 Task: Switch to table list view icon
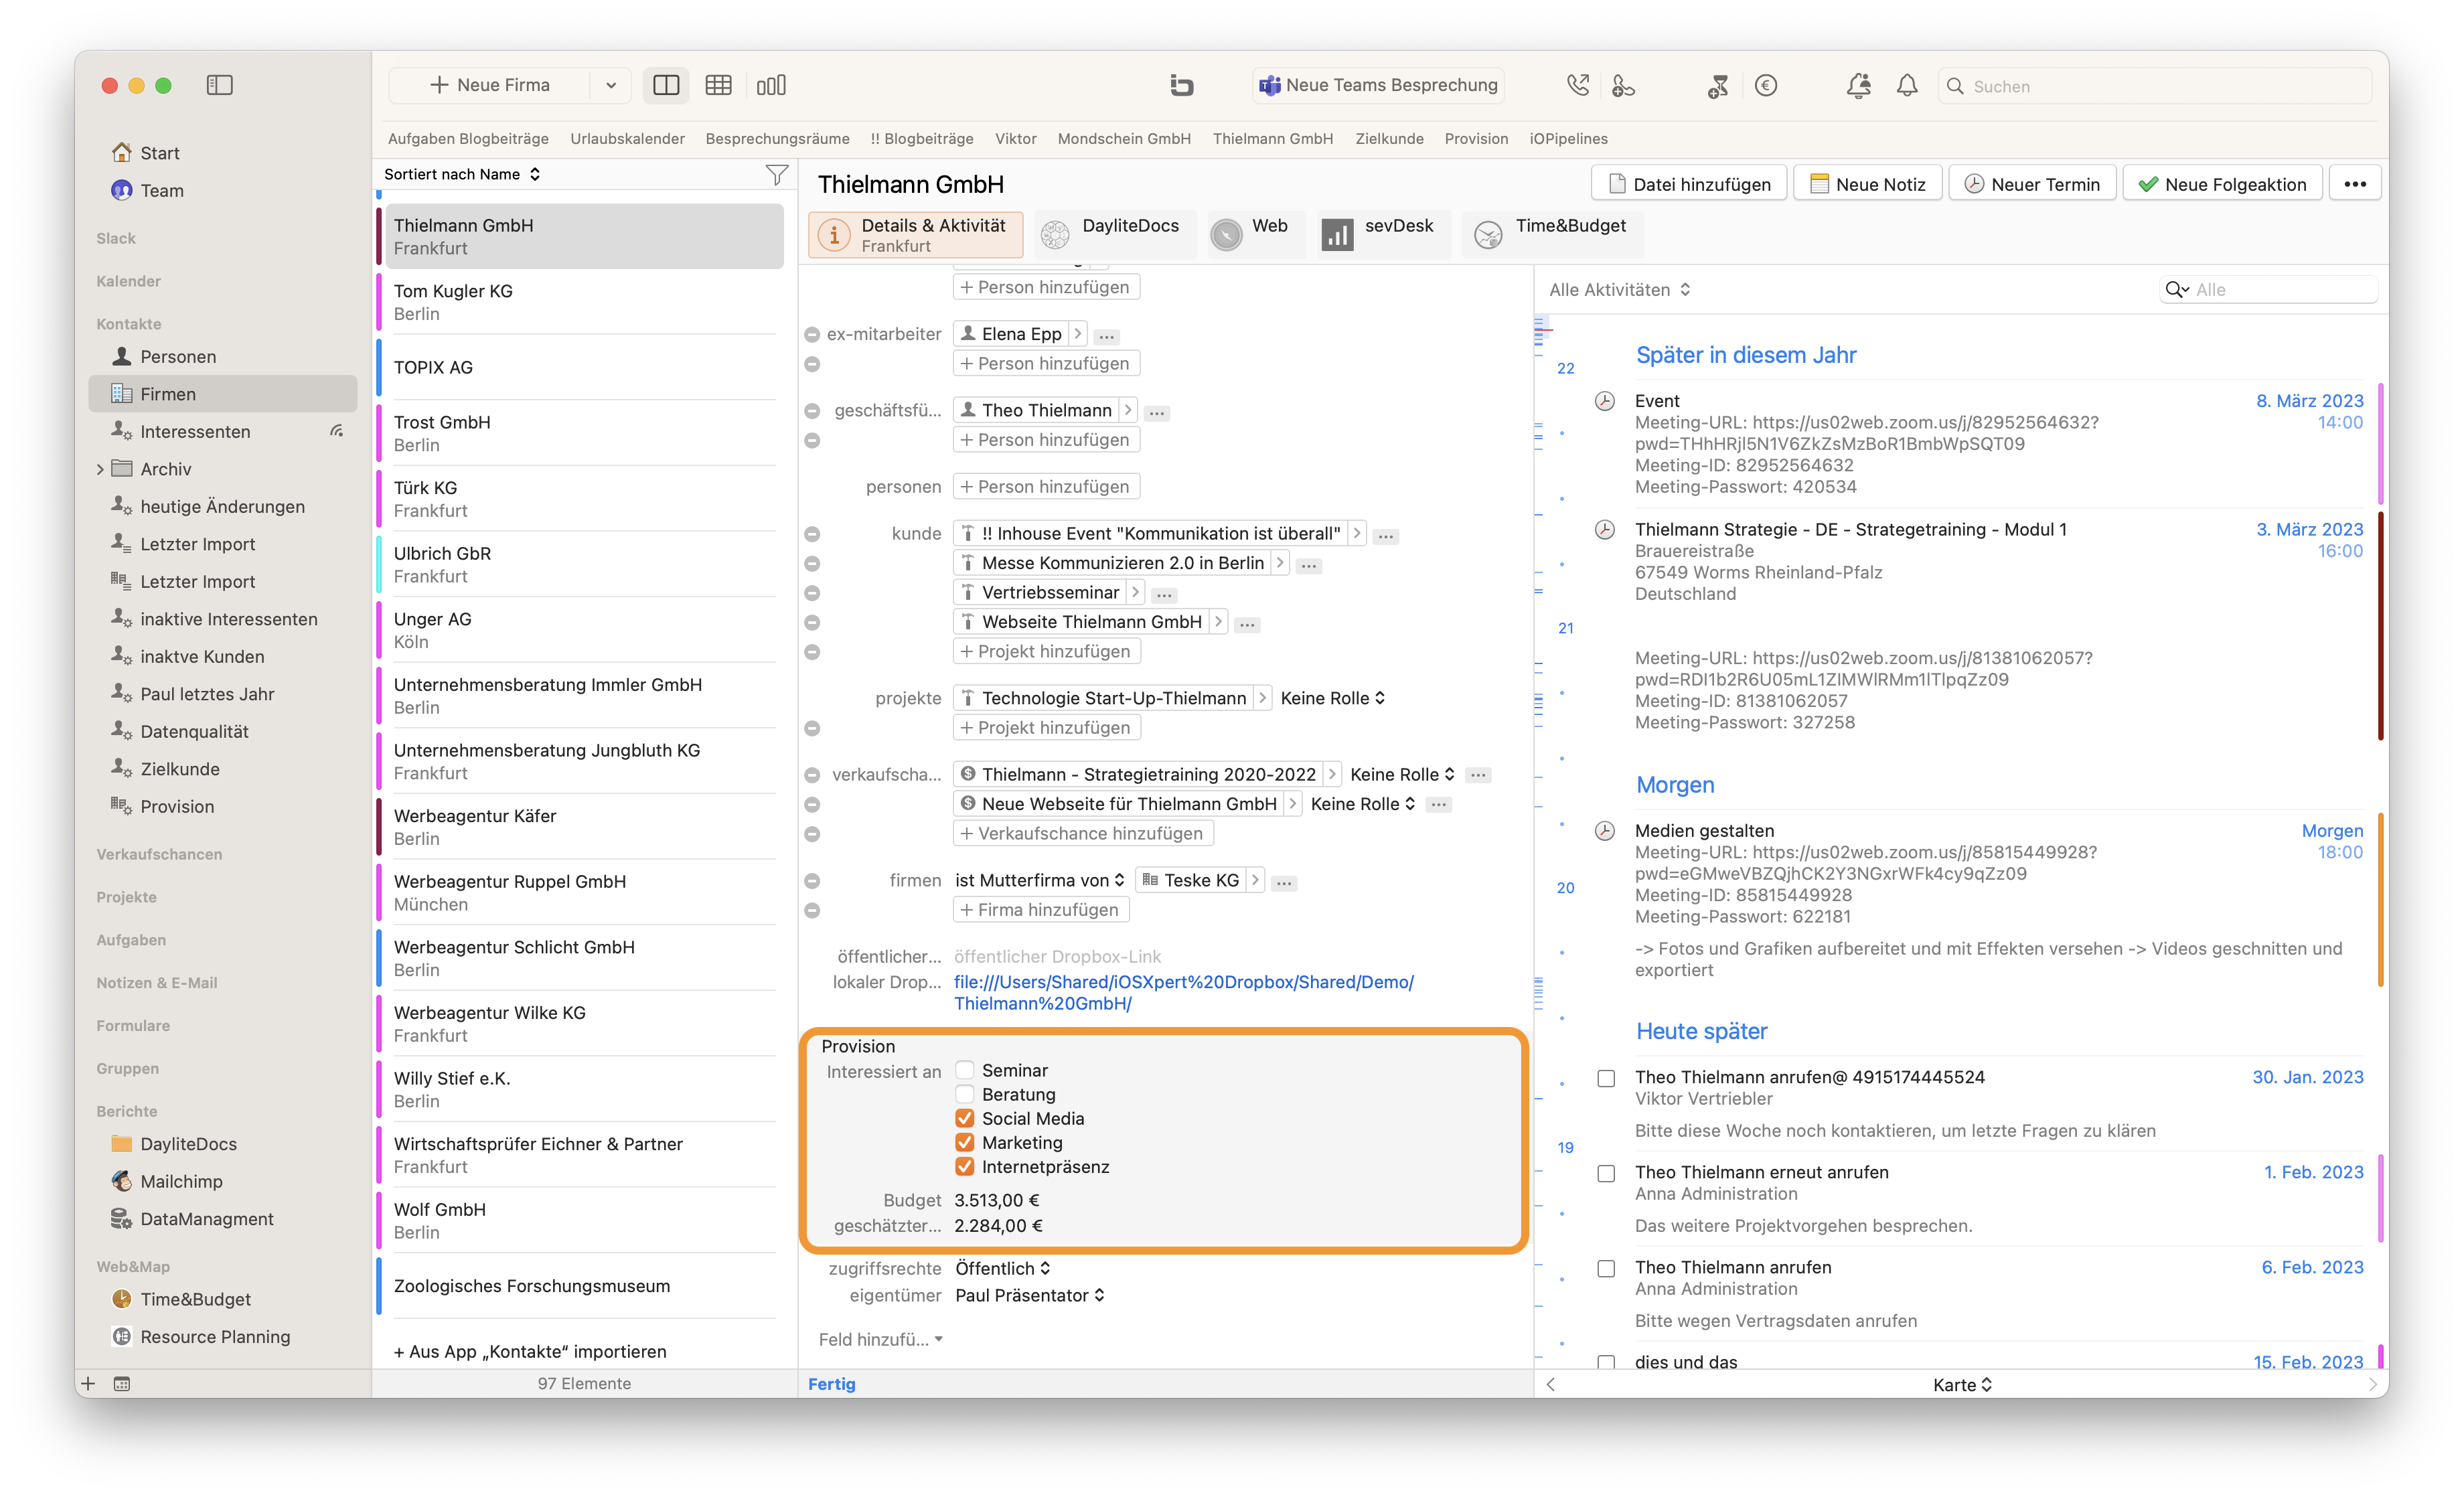pyautogui.click(x=718, y=85)
